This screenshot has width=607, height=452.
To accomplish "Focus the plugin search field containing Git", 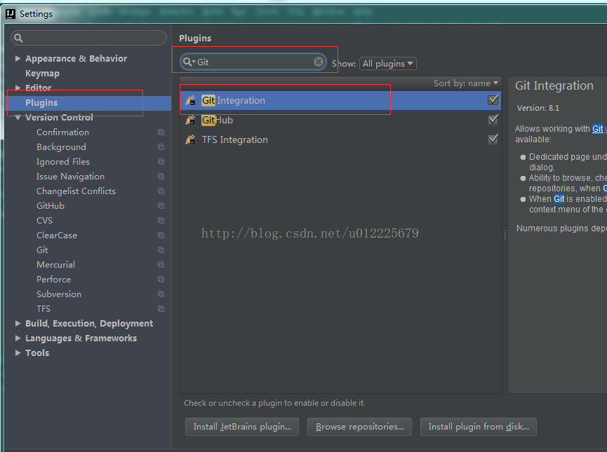I will pos(253,62).
